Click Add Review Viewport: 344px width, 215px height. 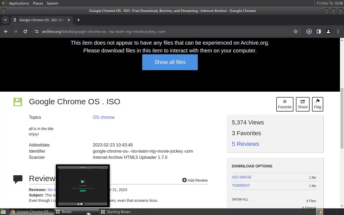[195, 180]
